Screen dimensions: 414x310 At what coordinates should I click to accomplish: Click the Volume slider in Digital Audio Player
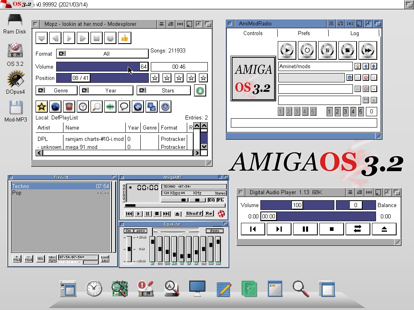[x=297, y=205]
